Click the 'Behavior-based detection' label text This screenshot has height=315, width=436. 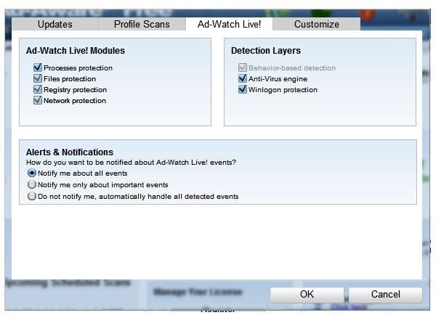pos(292,68)
